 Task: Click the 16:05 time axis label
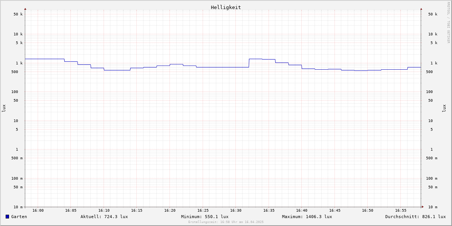[x=71, y=211]
